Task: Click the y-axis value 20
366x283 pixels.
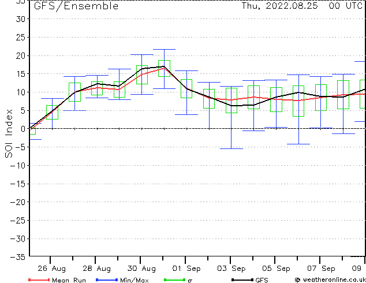Action: (x=21, y=56)
